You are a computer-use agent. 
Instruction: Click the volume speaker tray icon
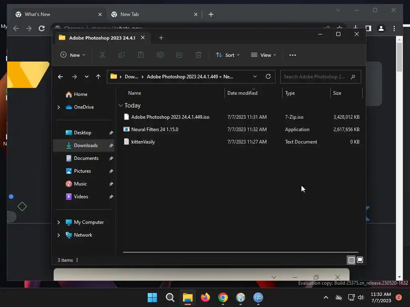[361, 297]
